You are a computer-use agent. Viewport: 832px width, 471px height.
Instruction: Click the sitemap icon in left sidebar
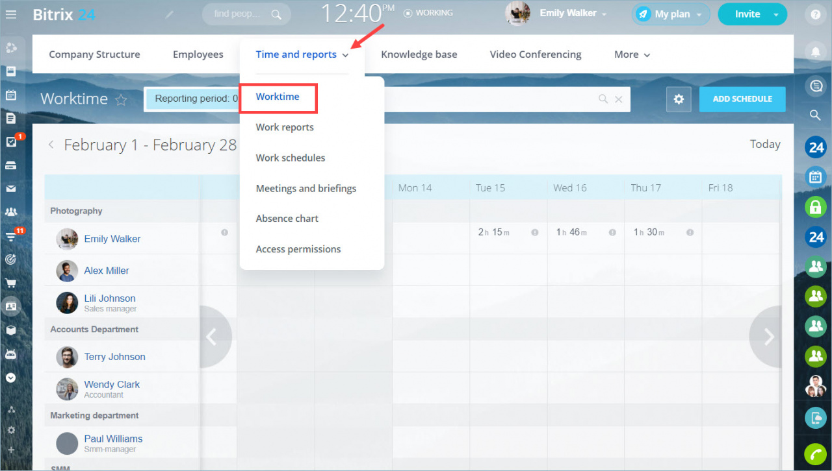click(10, 410)
